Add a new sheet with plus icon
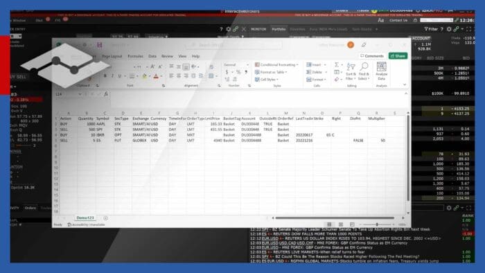 coord(106,218)
